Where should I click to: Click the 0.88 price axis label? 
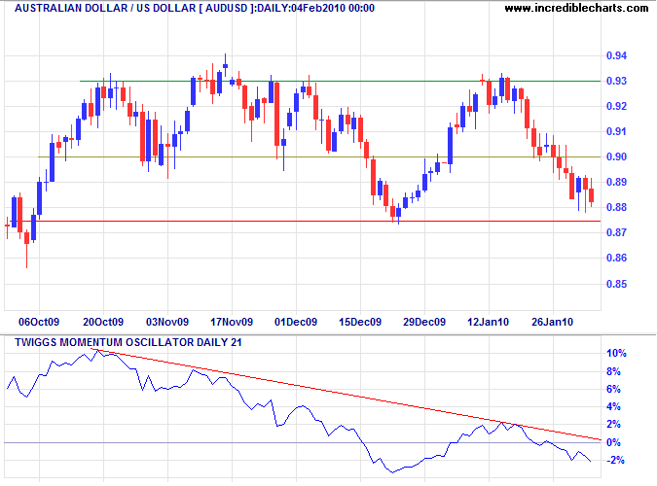pyautogui.click(x=617, y=207)
